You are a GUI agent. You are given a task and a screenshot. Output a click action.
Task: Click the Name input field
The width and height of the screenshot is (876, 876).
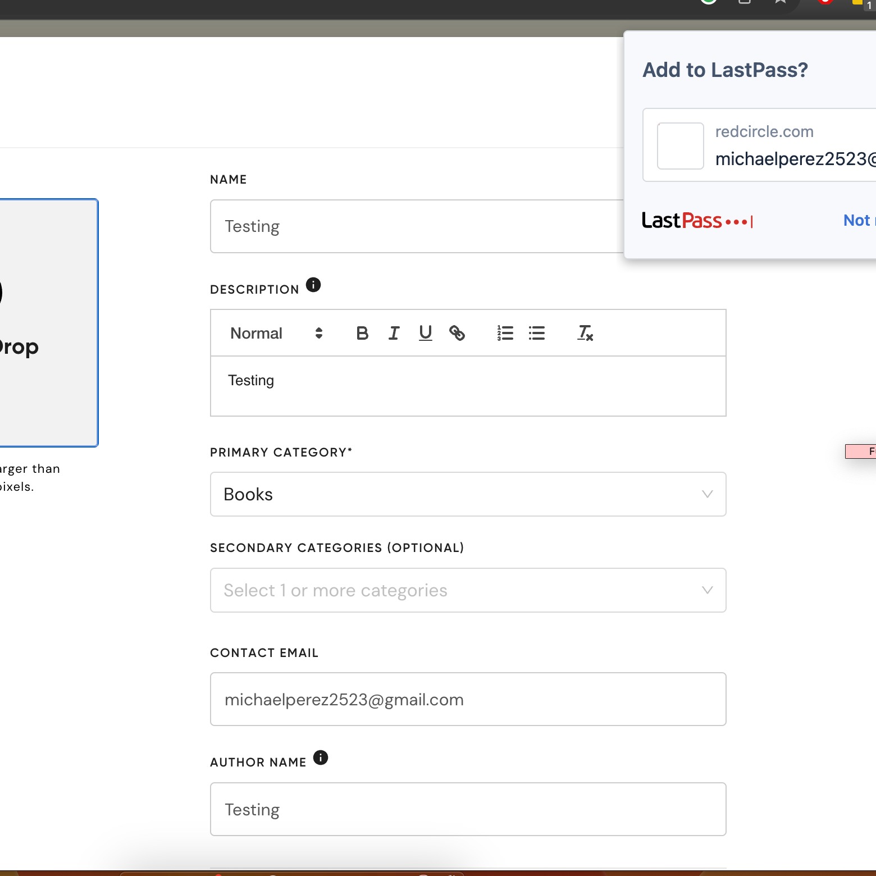pos(417,226)
